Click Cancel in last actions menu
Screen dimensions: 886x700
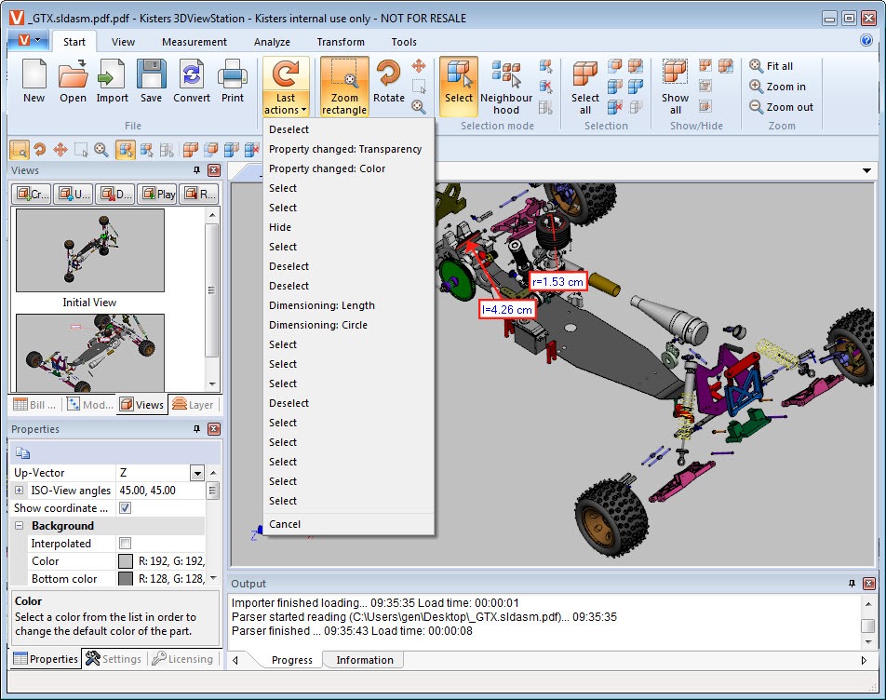tap(349, 524)
